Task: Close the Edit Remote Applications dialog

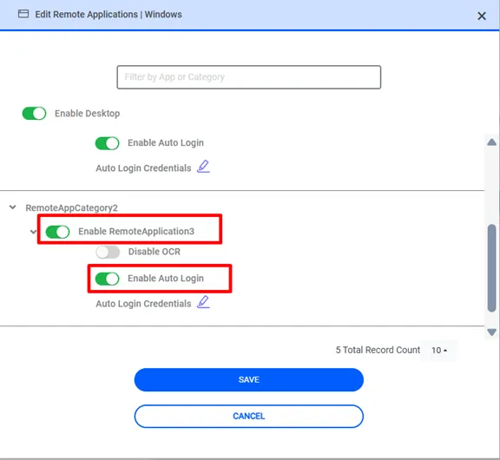Action: 481,16
